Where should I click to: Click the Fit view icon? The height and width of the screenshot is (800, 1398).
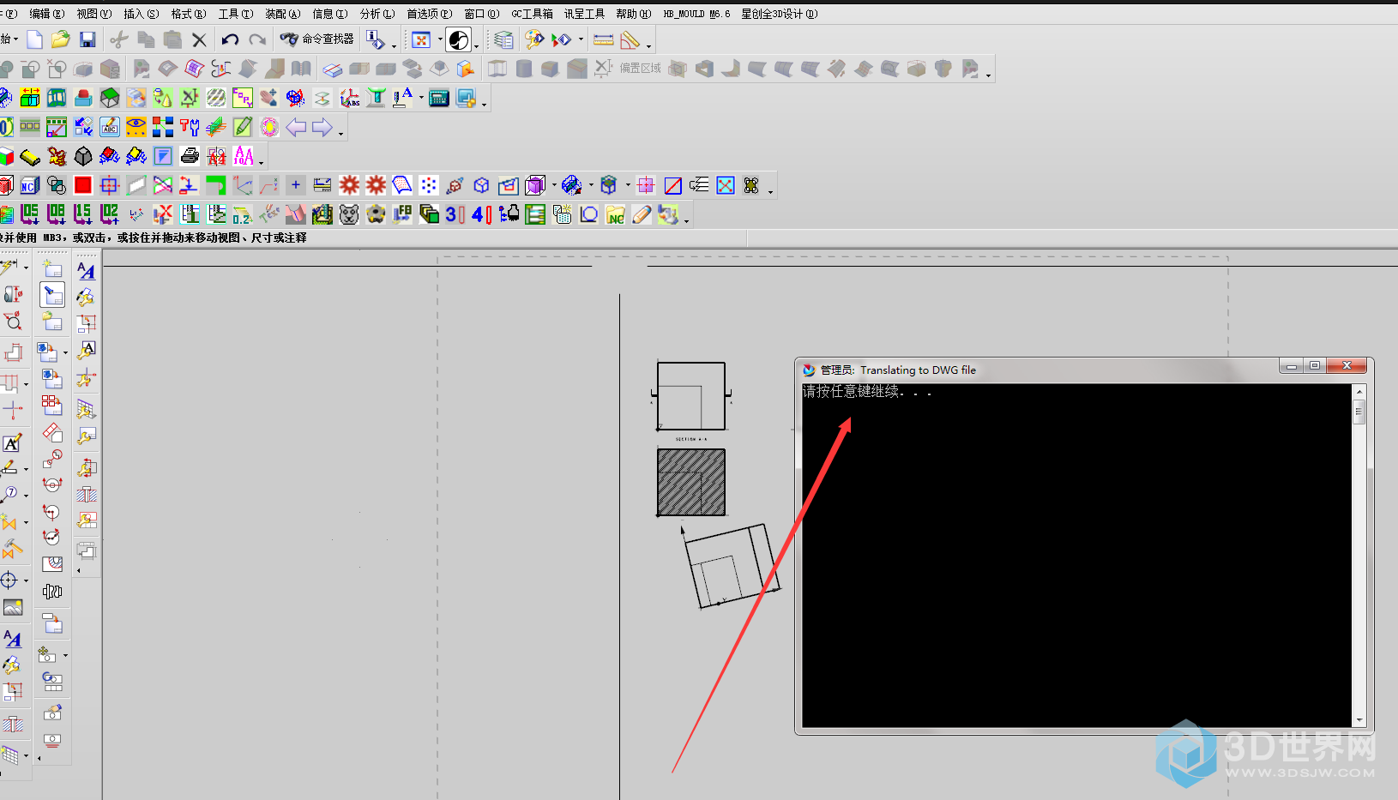(x=421, y=39)
